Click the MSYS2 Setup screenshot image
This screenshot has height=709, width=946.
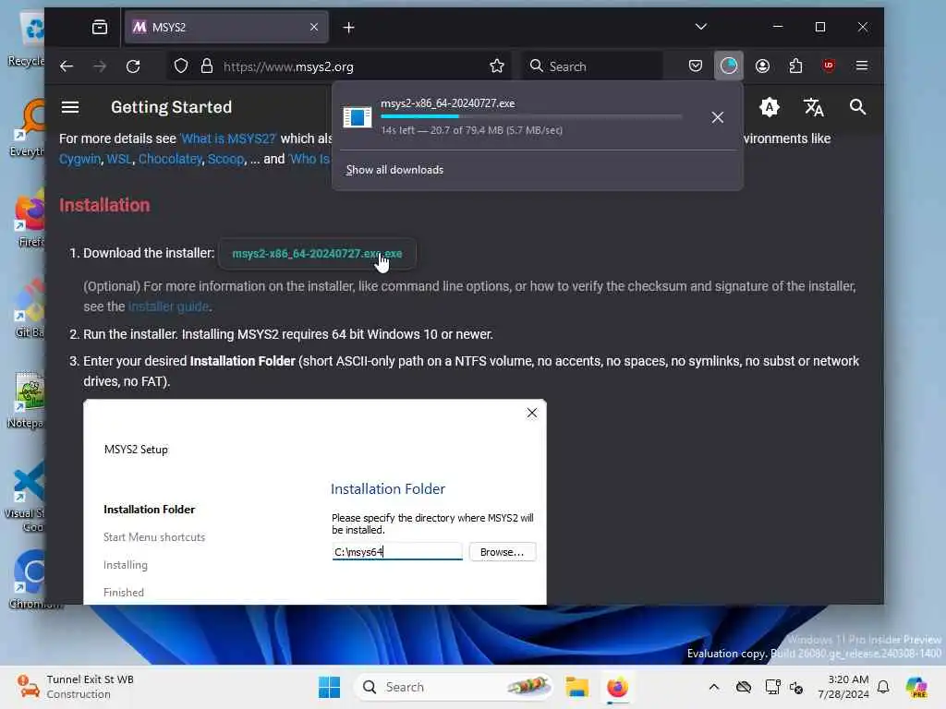pos(315,501)
